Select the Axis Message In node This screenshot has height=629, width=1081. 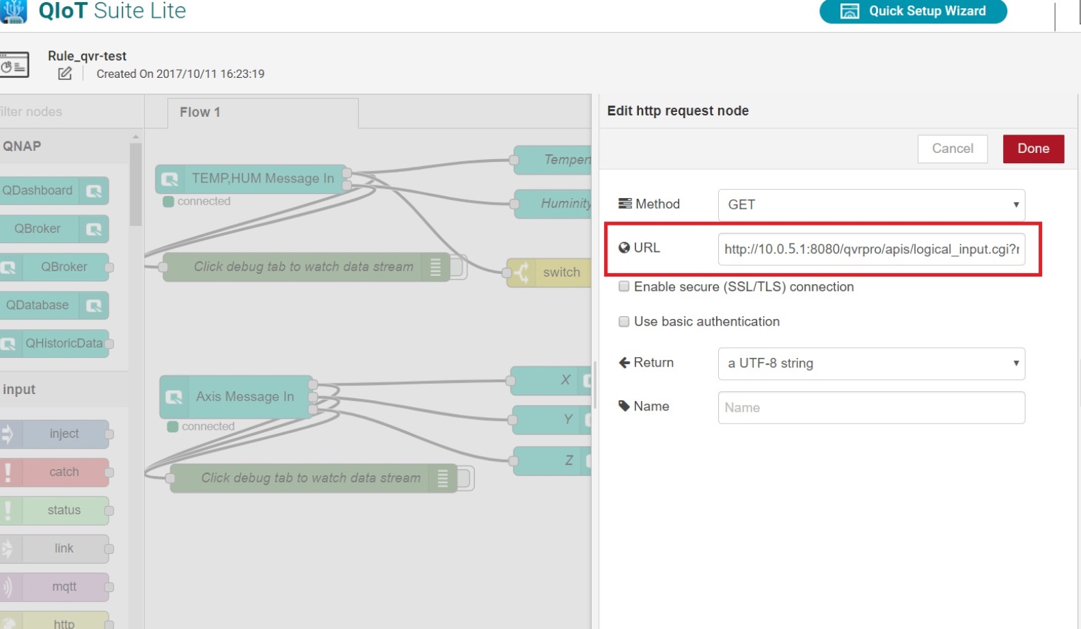point(236,397)
